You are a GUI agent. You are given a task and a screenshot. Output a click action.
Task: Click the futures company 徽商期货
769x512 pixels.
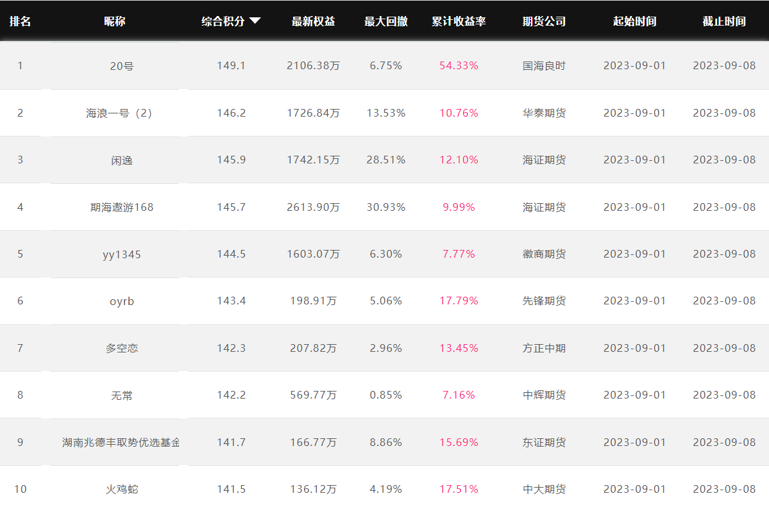coord(545,254)
